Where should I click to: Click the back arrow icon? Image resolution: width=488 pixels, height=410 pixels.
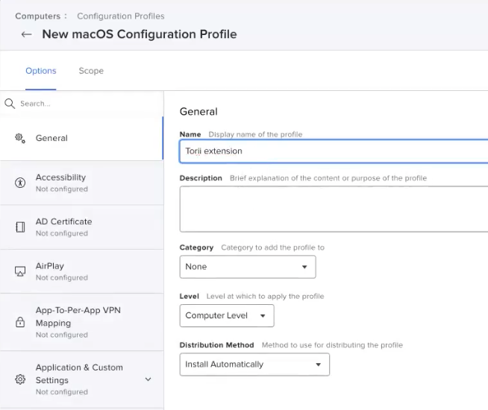[26, 34]
